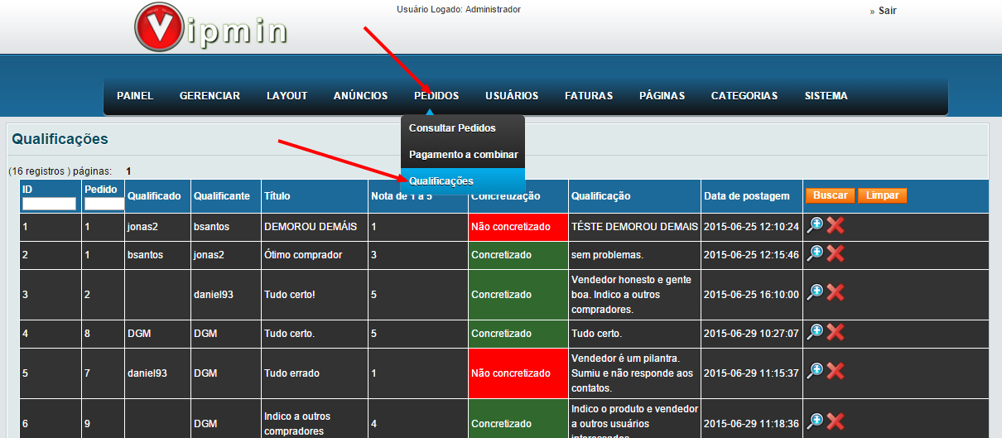
Task: Click the Sair logout link
Action: pyautogui.click(x=887, y=11)
